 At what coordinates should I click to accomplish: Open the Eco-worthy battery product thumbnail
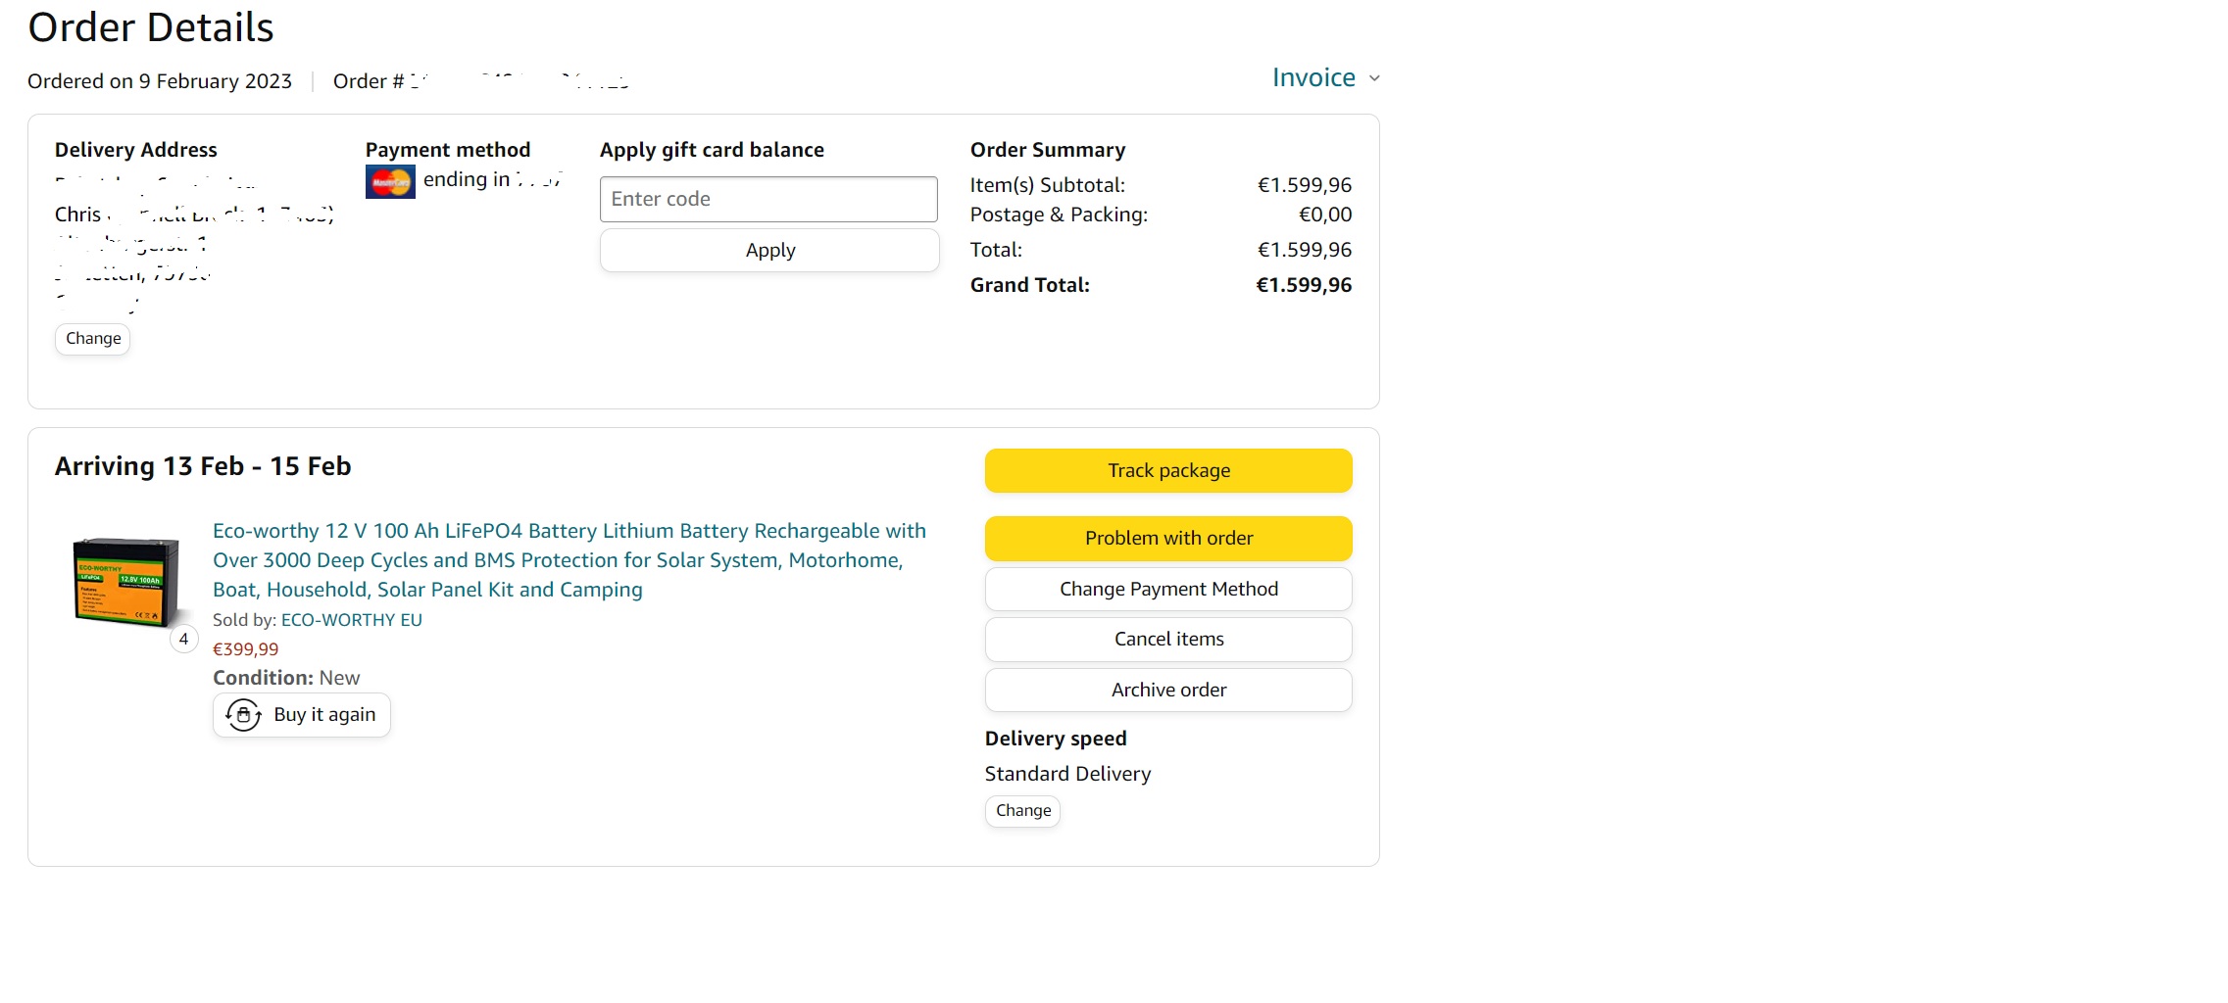point(126,582)
